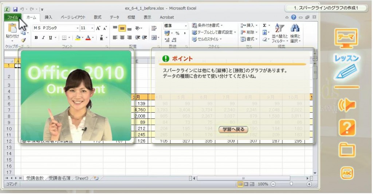
Task: Click the Decrease Font Size icon
Action: [x=105, y=28]
